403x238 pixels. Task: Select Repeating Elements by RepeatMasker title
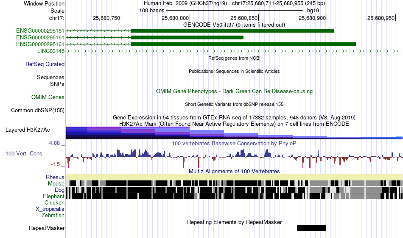click(x=234, y=222)
